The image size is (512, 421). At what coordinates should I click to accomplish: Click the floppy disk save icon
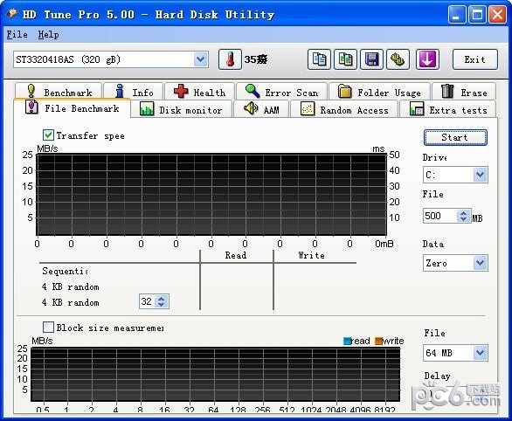[371, 59]
